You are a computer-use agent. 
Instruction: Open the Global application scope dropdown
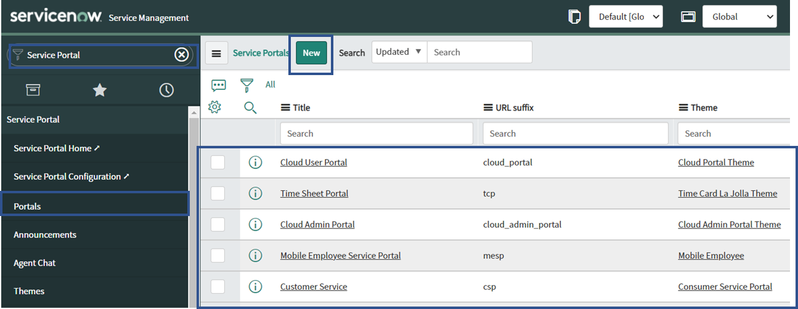(739, 17)
